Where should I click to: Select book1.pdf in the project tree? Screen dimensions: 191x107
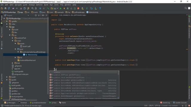[x=25, y=46]
